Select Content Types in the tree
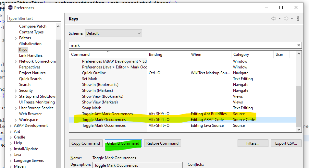 click(31, 32)
